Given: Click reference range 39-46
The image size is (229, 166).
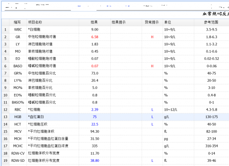Looking at the screenshot, I should coord(211,161).
